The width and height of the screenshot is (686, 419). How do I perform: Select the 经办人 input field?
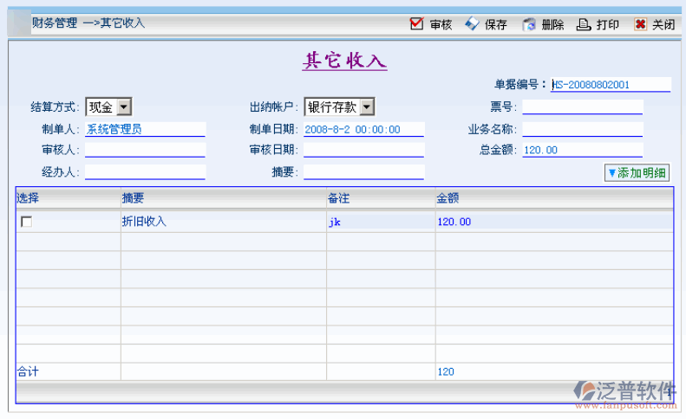point(145,171)
